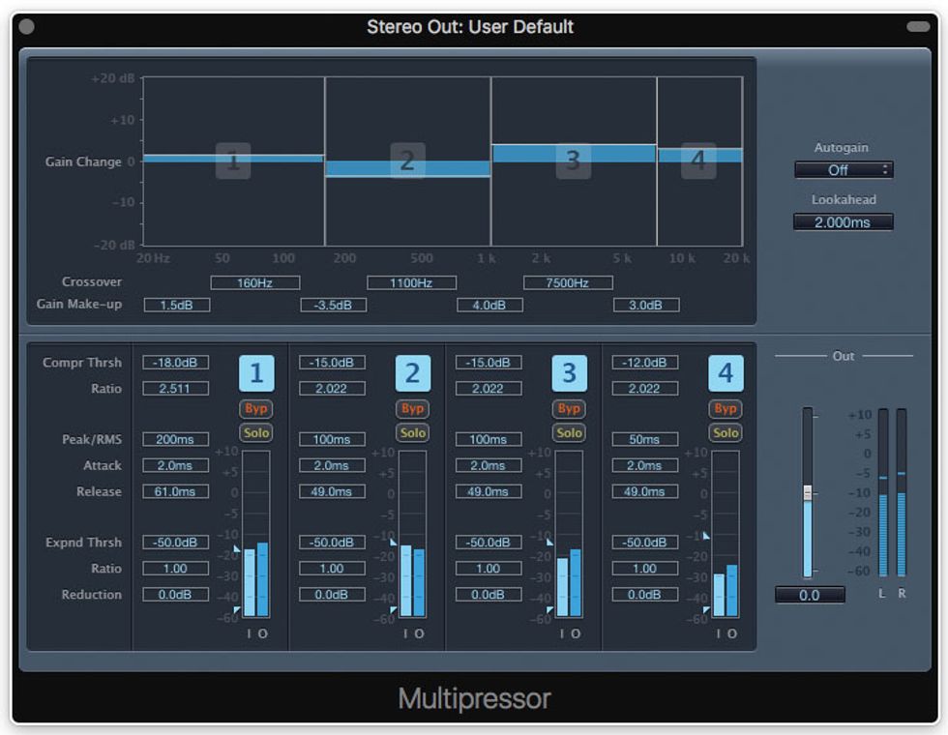The width and height of the screenshot is (948, 735).
Task: Click the Lookahead value field showing 2.000ms
Action: 843,221
